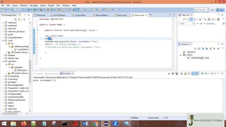Open the New file wizard icon
The width and height of the screenshot is (226, 127).
pyautogui.click(x=3, y=10)
